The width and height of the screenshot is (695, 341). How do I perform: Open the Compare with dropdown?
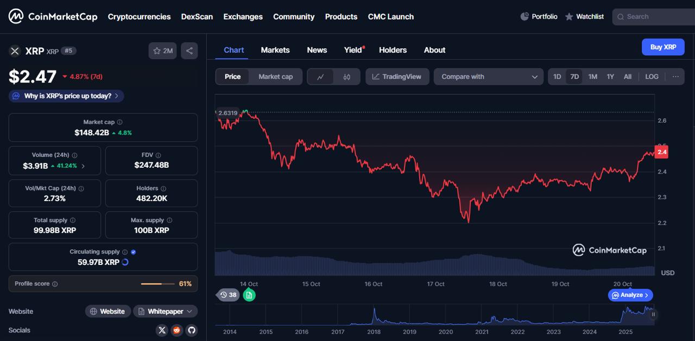[x=488, y=77]
